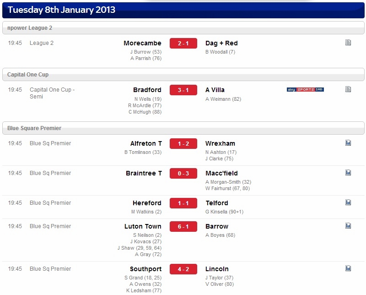Open the Wrexham team link
The width and height of the screenshot is (366, 295).
point(220,143)
